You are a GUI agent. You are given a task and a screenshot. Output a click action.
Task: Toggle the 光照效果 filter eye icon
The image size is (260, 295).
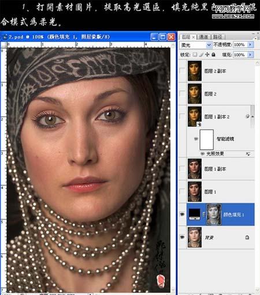pyautogui.click(x=202, y=154)
